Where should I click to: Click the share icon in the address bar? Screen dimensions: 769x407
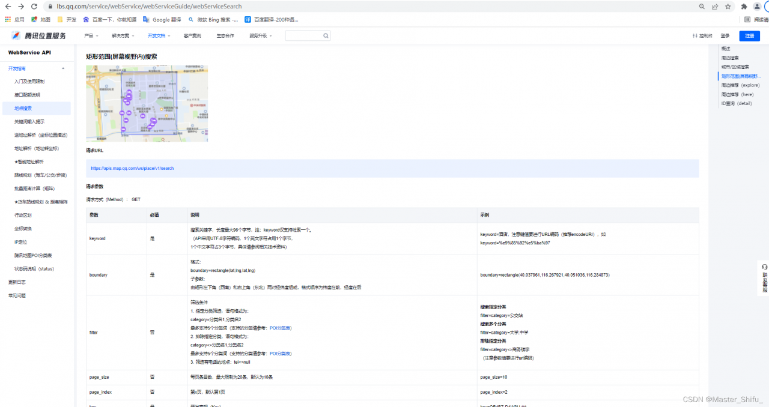pos(715,7)
